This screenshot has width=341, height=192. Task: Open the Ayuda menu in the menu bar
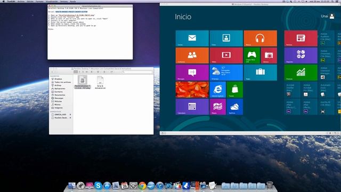pos(73,1)
